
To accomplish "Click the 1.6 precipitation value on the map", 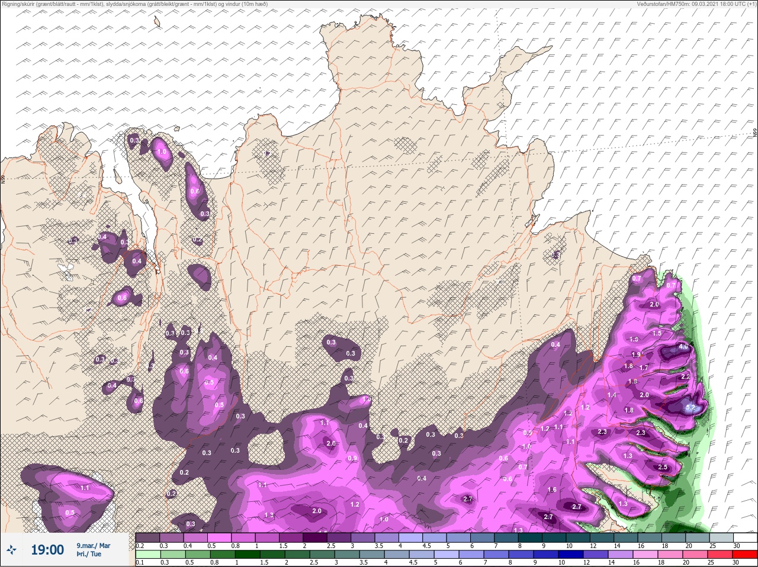I will [x=552, y=489].
